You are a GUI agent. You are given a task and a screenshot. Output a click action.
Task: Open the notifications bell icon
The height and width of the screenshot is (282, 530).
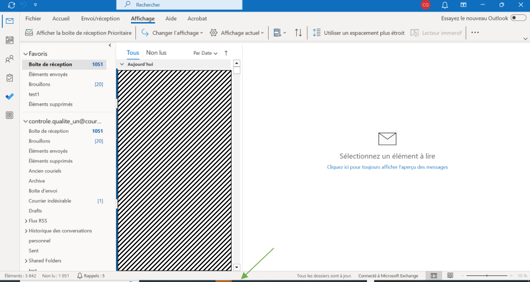(445, 5)
